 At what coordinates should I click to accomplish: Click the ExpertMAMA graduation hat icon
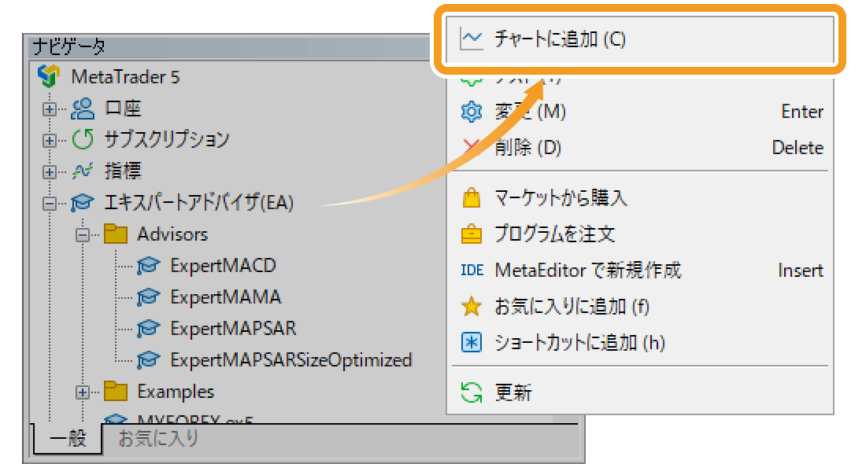(148, 296)
